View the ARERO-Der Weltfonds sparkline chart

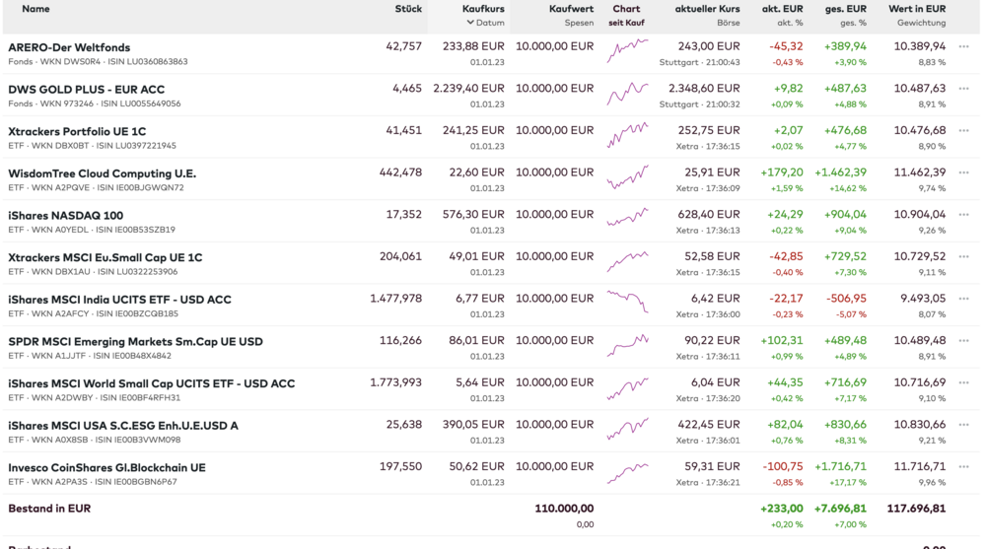click(627, 51)
